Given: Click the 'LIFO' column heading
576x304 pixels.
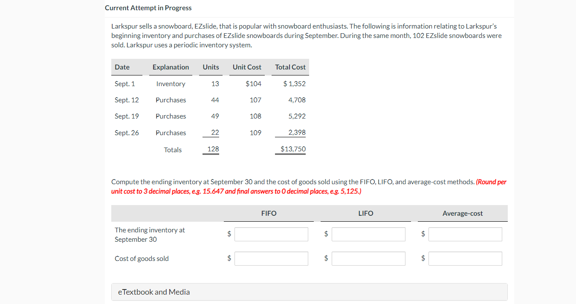Looking at the screenshot, I should click(366, 214).
